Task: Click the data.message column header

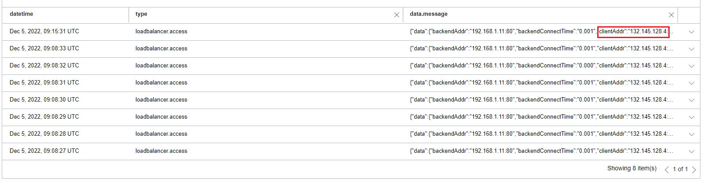Action: (x=429, y=14)
